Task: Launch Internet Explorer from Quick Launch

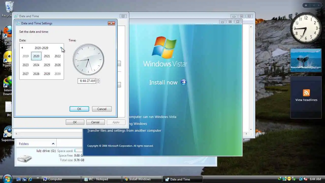Action: (x=30, y=179)
